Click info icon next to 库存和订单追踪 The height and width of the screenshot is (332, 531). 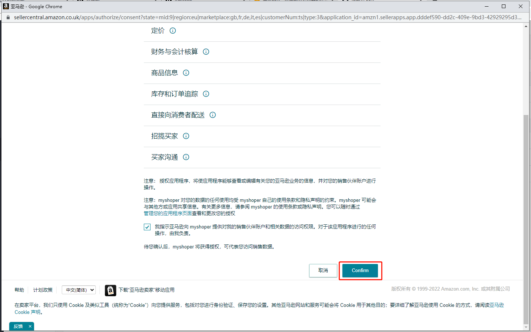206,94
